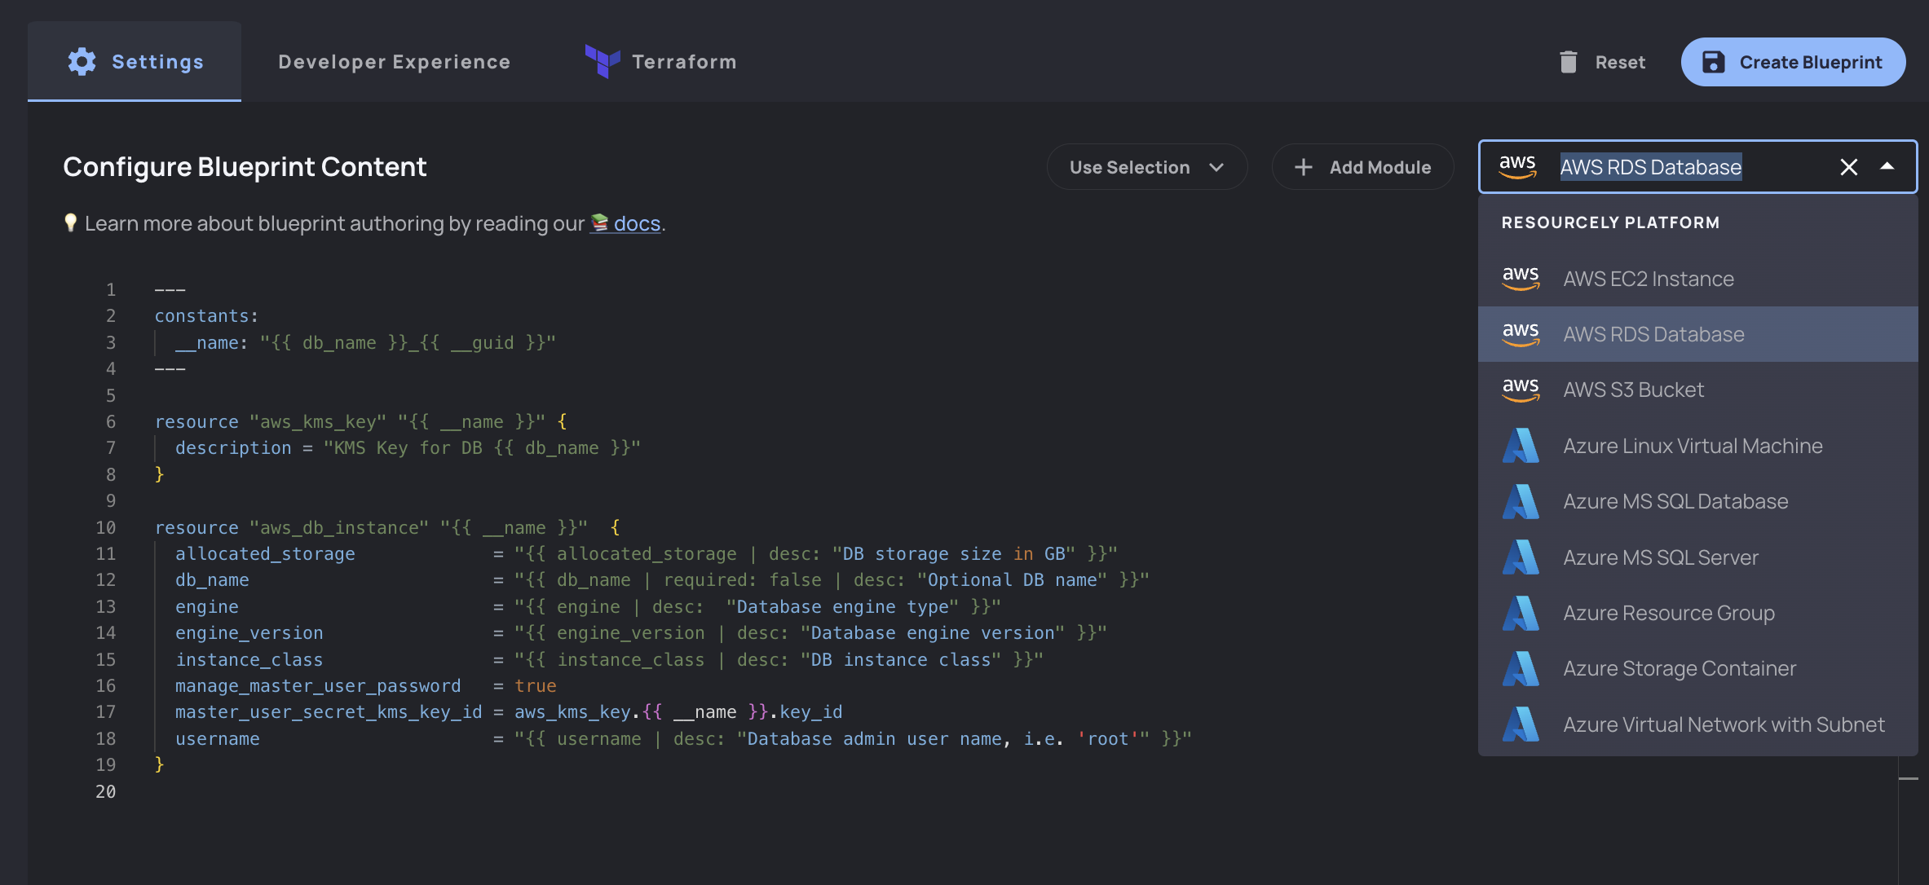This screenshot has height=885, width=1929.
Task: Click Azure icon beside Resource Group
Action: 1521,613
